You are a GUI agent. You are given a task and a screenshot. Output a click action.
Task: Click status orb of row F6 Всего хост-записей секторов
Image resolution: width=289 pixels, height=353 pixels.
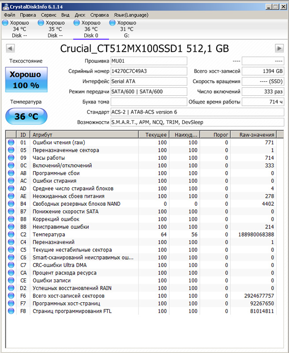(11, 296)
